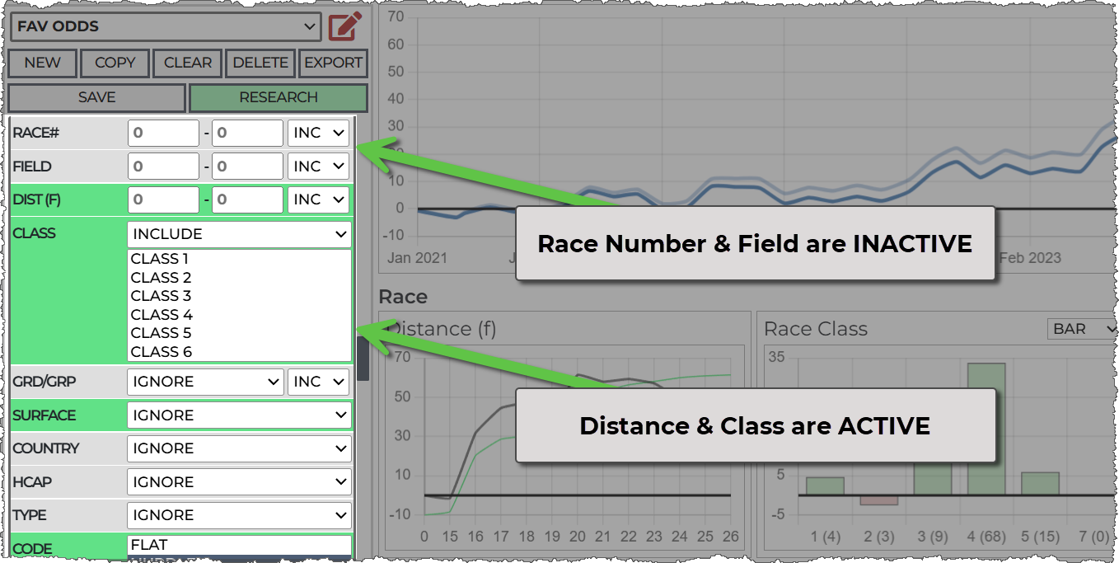Image resolution: width=1119 pixels, height=563 pixels.
Task: Click the red edit pencil icon
Action: (345, 27)
